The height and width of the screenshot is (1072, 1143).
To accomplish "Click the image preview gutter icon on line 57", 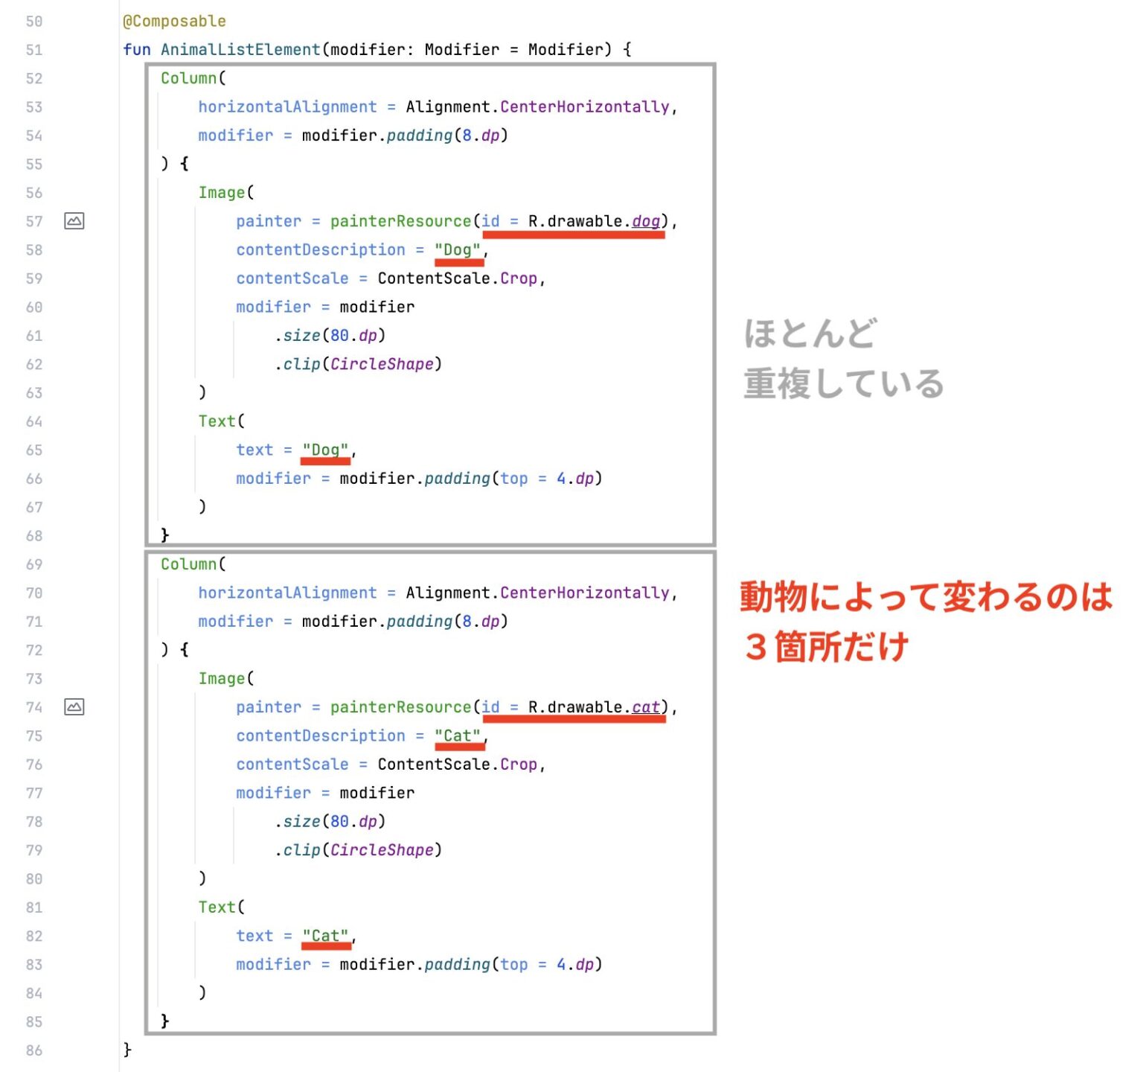I will coord(74,221).
